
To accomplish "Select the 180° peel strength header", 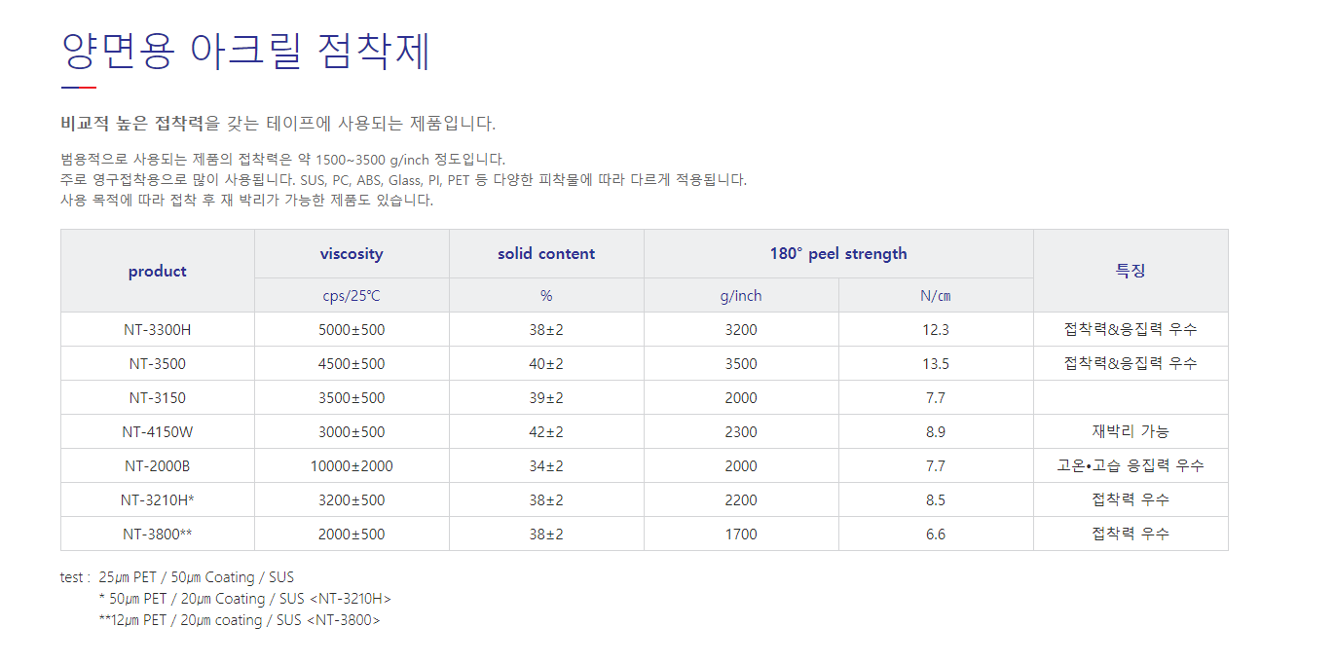I will [x=838, y=254].
